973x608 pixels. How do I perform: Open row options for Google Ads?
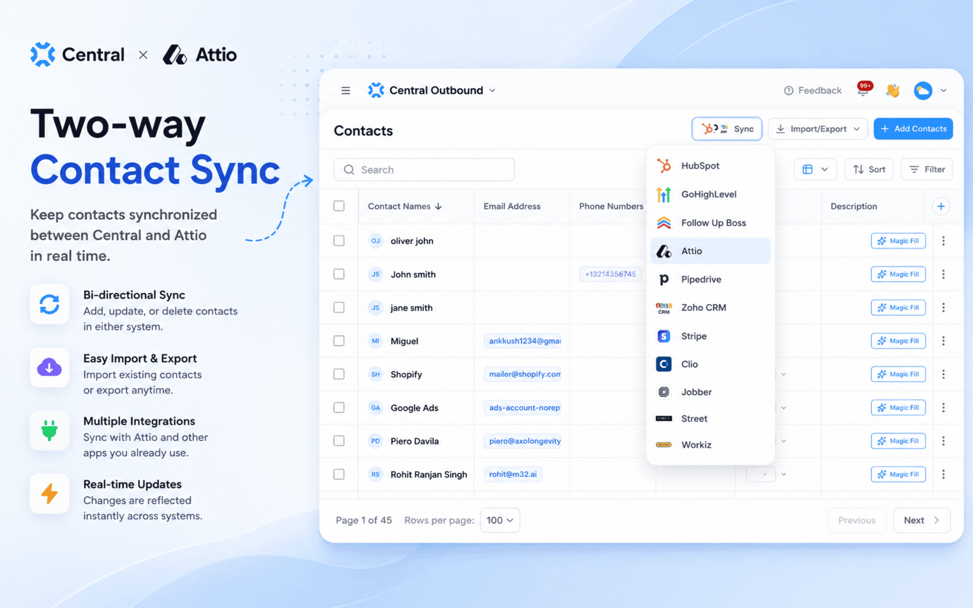(943, 408)
